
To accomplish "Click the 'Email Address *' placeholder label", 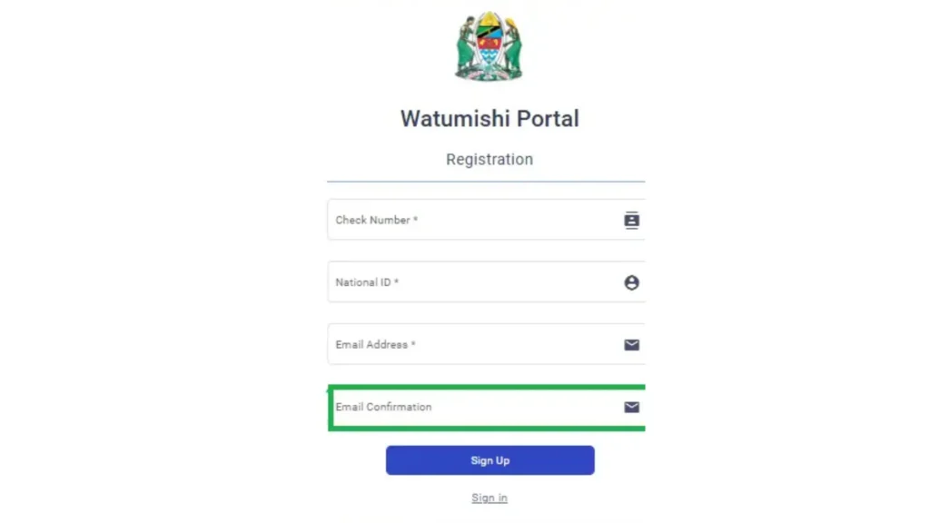I will pos(375,344).
